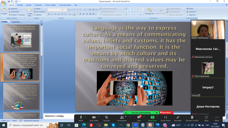Screen dimensions: 228x128
Task: Toggle italic formatting К
Action: coord(52,14)
